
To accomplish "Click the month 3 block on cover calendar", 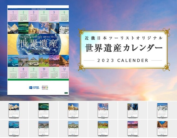I will pos(33,16).
